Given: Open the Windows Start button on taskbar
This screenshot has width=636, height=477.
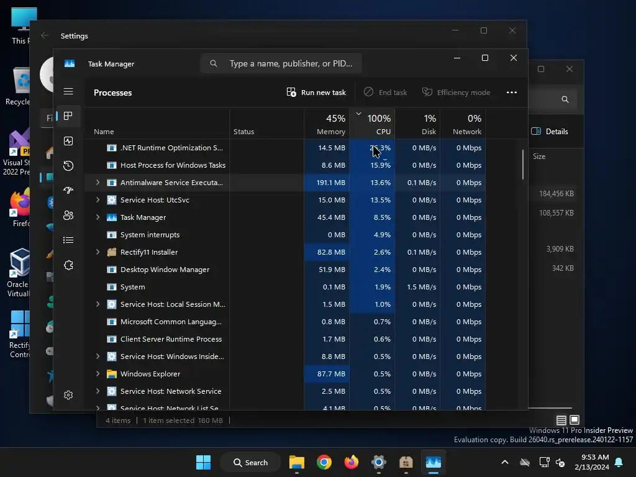Looking at the screenshot, I should click(203, 462).
